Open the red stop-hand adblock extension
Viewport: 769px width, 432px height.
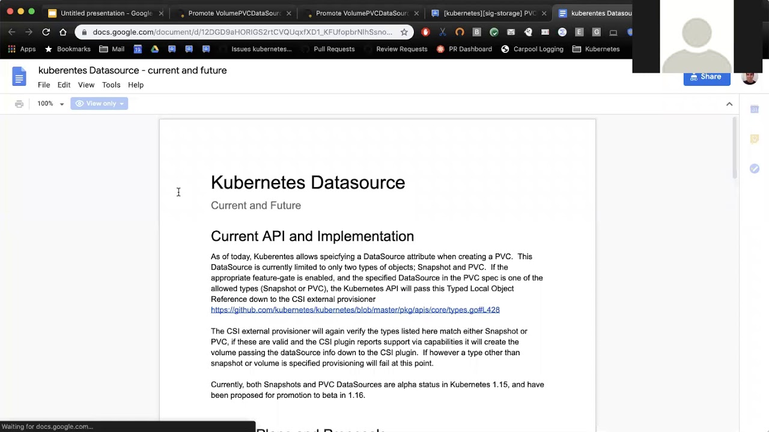pos(425,32)
